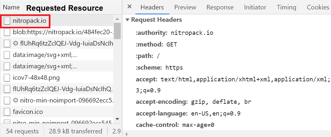Viewport: 331px width, 137px height.
Task: Click the file icon of the blob request
Action: [x=7, y=32]
